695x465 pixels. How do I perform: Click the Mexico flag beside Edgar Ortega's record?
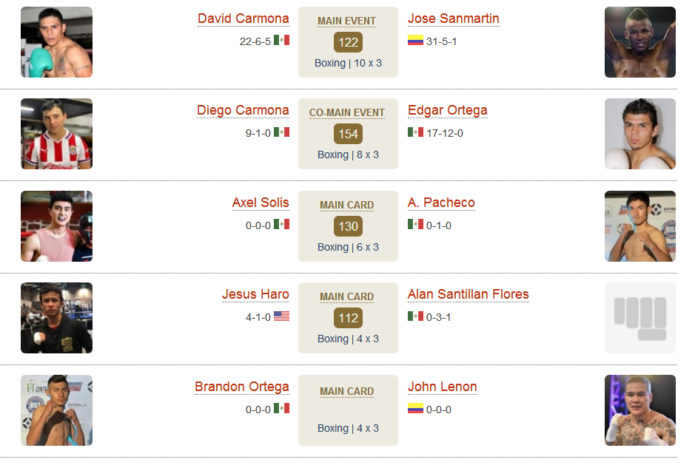[x=415, y=132]
